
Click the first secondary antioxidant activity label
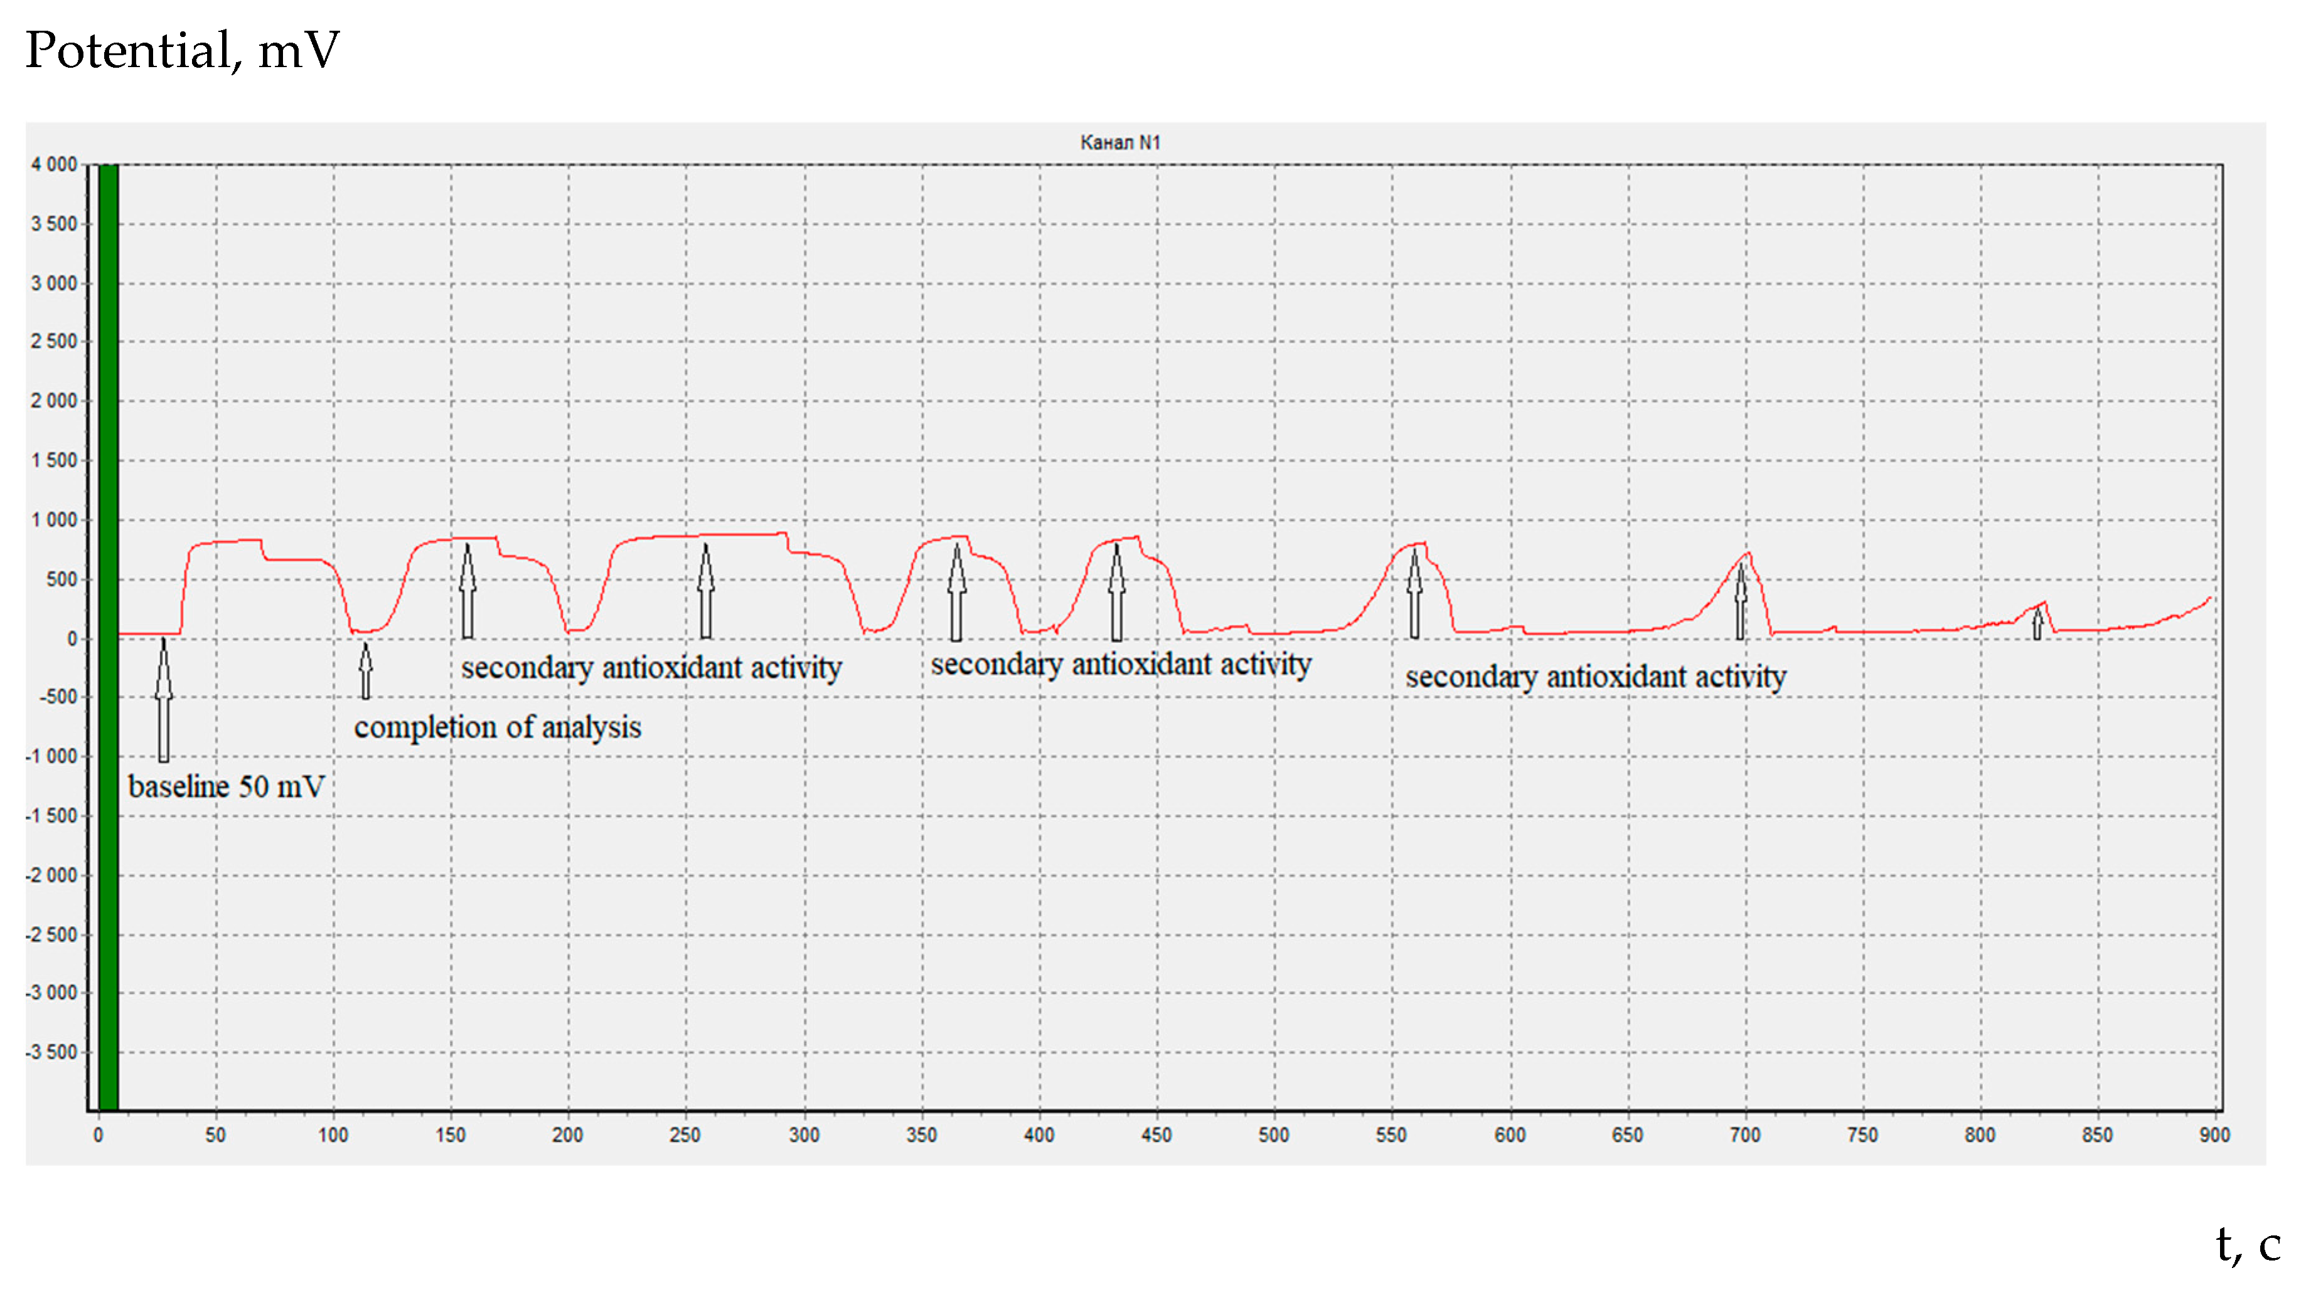click(x=652, y=668)
